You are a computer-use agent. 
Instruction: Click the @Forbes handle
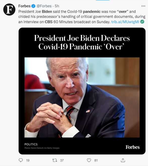[x=44, y=6]
